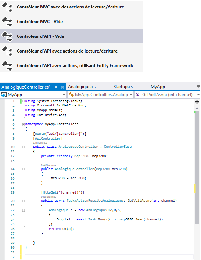Click the '1 référence' CodeLens link
The height and width of the screenshot is (260, 201).
[x=40, y=143]
